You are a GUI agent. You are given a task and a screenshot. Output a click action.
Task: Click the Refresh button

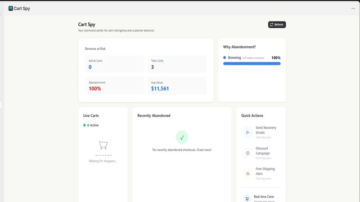(x=277, y=25)
